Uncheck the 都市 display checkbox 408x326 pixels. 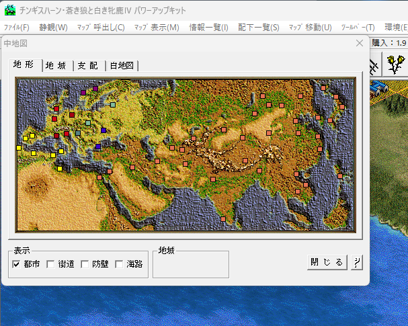click(x=16, y=264)
